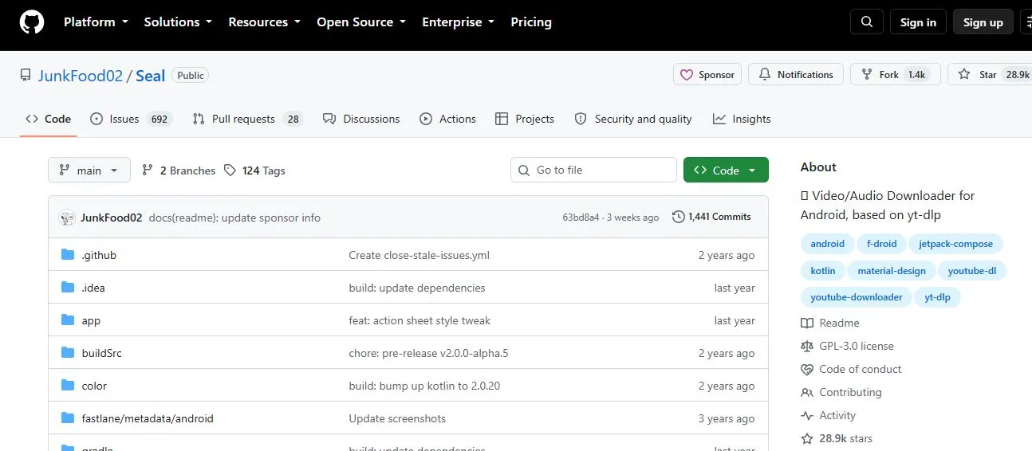Image resolution: width=1032 pixels, height=451 pixels.
Task: Open the 1,441 Commits history link
Action: click(x=711, y=217)
